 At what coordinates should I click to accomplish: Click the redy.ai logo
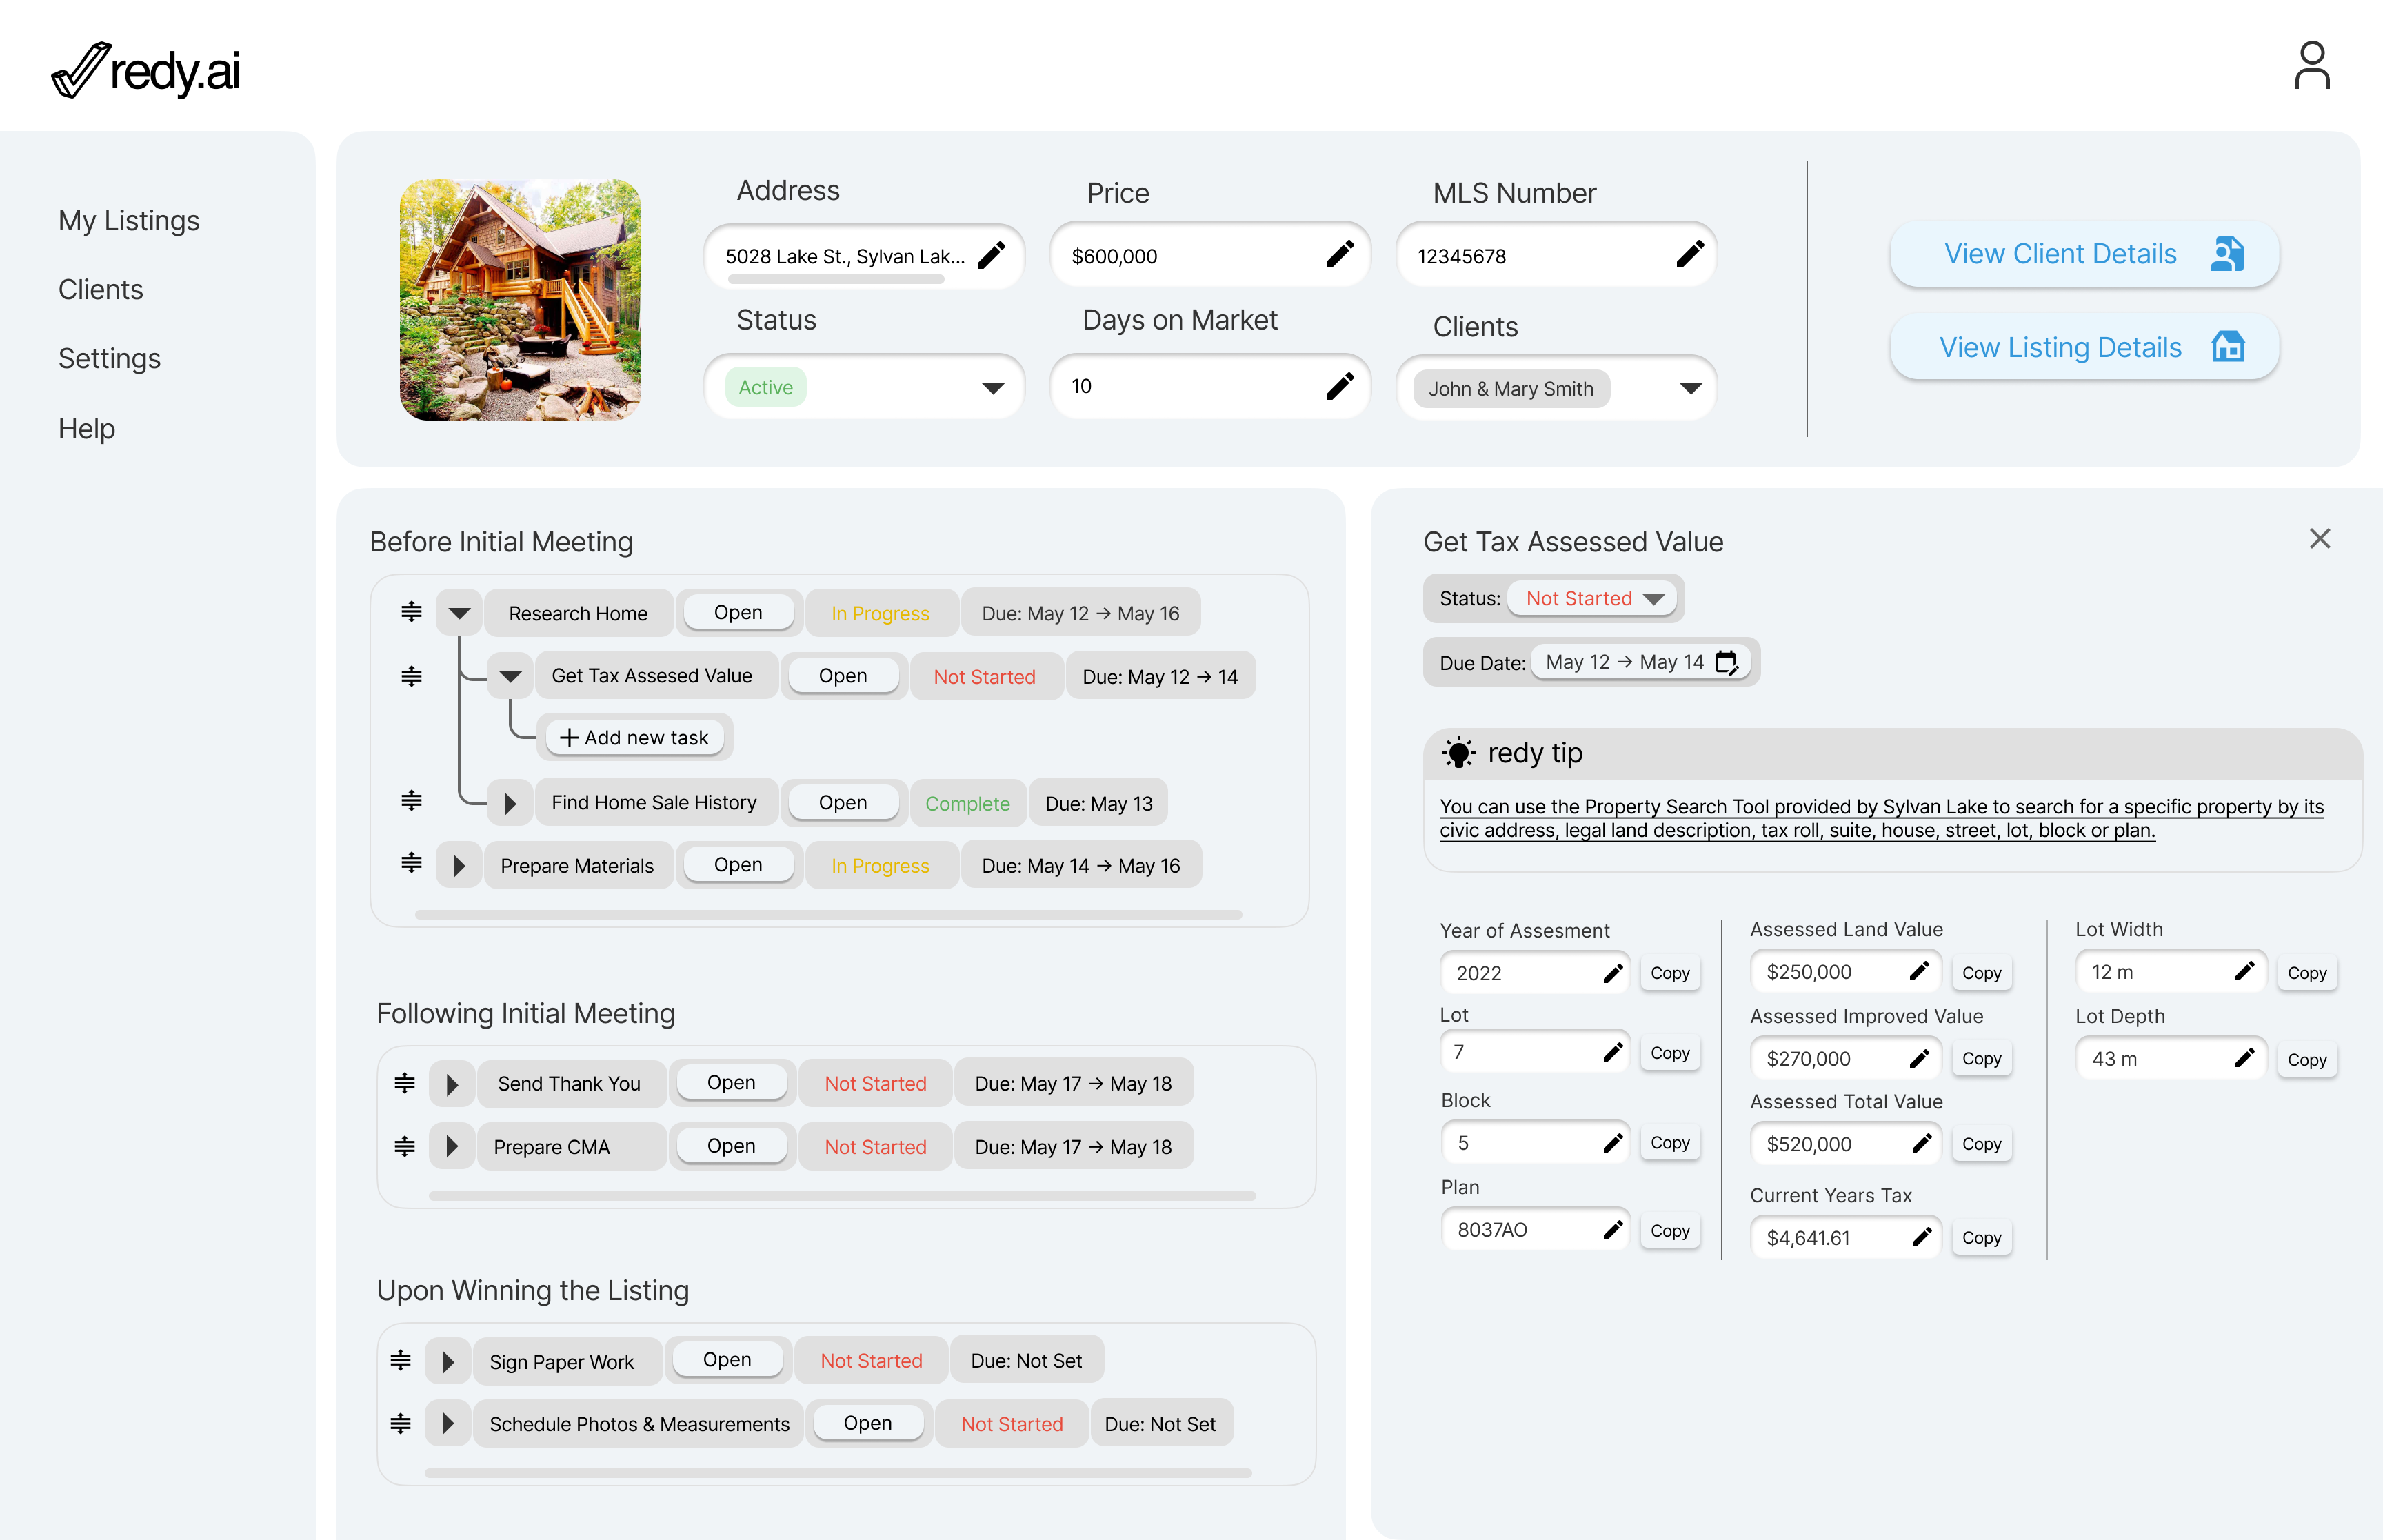[146, 68]
